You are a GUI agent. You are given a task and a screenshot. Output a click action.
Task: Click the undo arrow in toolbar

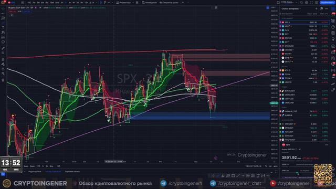tap(183, 3)
